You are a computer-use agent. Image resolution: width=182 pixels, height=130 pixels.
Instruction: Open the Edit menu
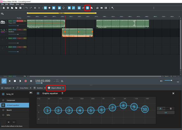click(x=7, y=4)
